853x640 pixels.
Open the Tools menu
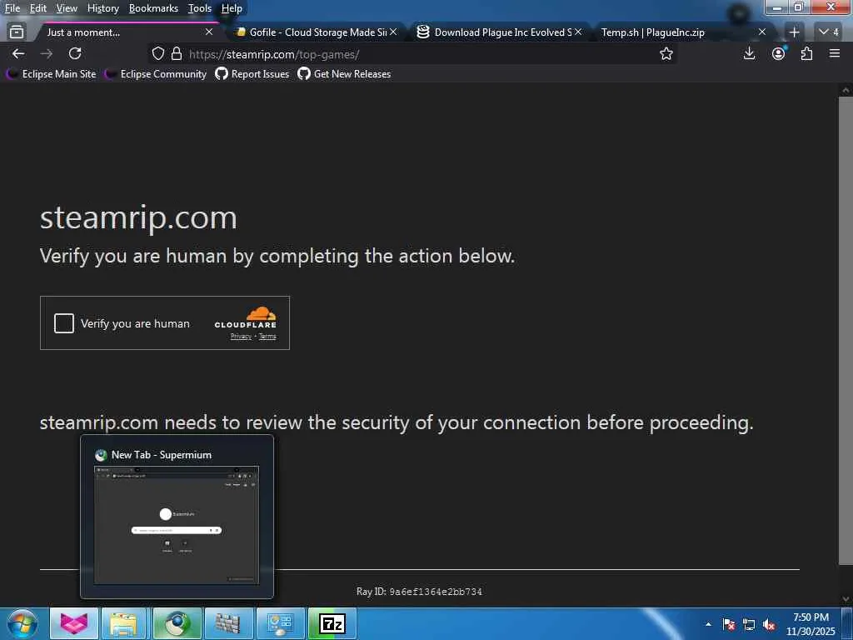coord(200,8)
